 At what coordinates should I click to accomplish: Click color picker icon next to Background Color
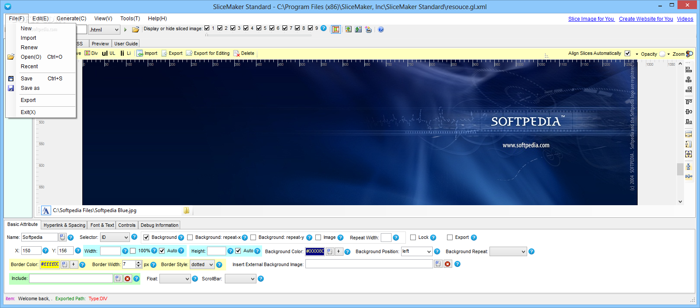[330, 251]
